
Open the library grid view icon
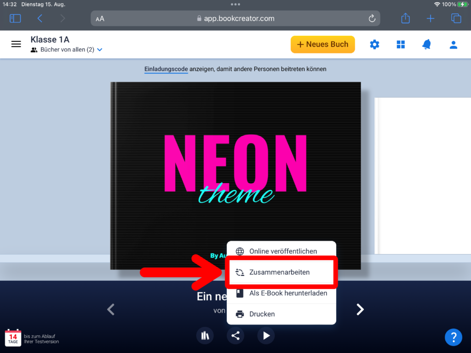401,45
